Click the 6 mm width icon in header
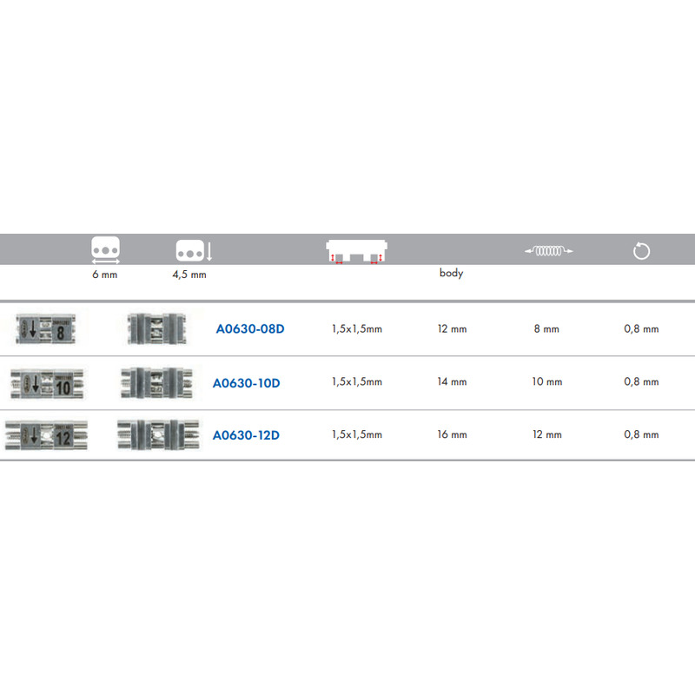695x695 pixels. pos(105,250)
